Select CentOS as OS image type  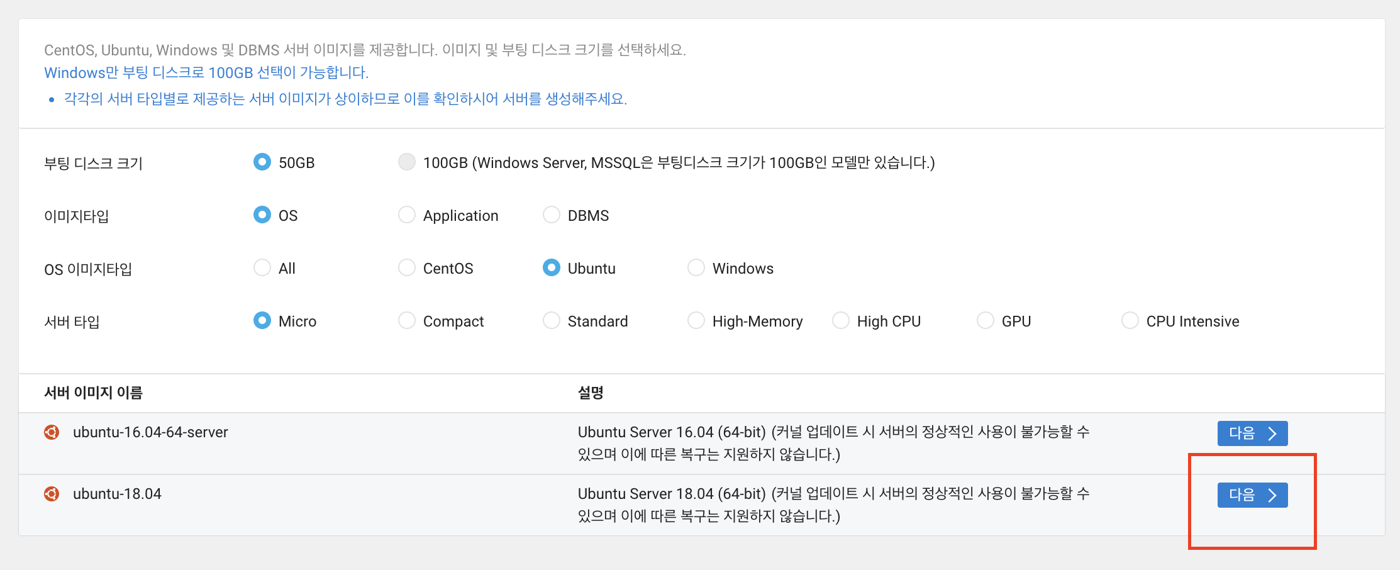pos(407,268)
